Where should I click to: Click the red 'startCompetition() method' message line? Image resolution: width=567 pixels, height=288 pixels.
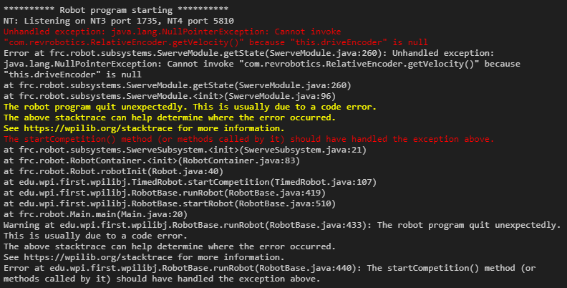click(249, 139)
